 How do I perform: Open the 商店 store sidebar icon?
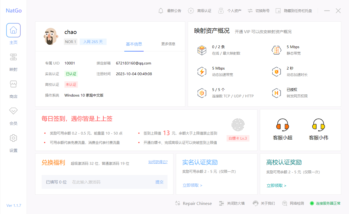pyautogui.click(x=13, y=84)
